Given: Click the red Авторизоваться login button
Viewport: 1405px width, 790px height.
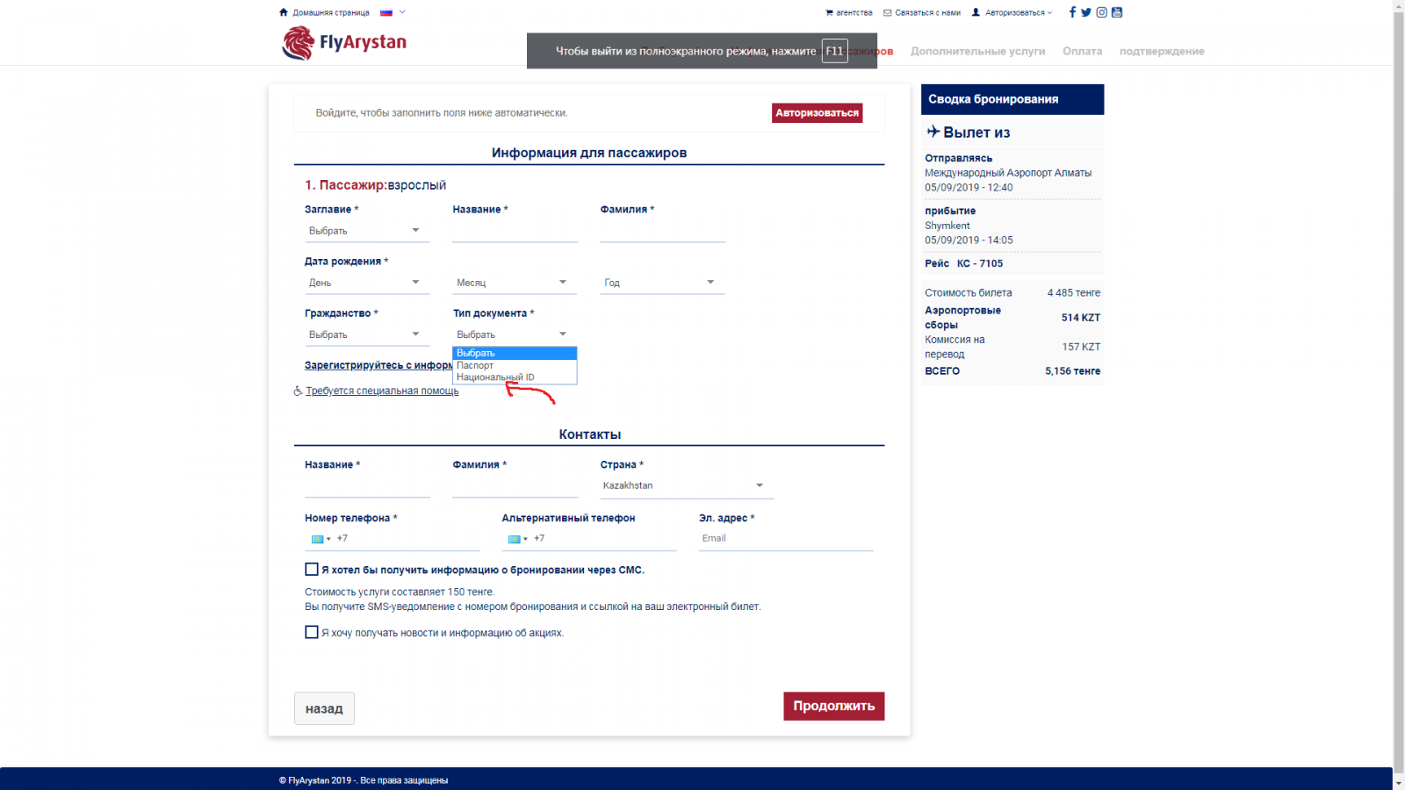Looking at the screenshot, I should point(817,112).
